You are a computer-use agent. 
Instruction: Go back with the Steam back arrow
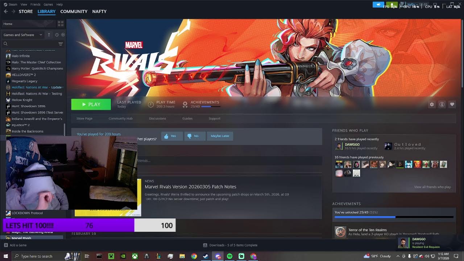[x=6, y=12]
